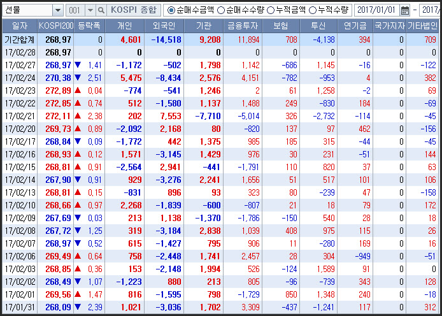Select the 17/01/31 date cell
Viewport: 442px width, 316px height.
tap(20, 307)
